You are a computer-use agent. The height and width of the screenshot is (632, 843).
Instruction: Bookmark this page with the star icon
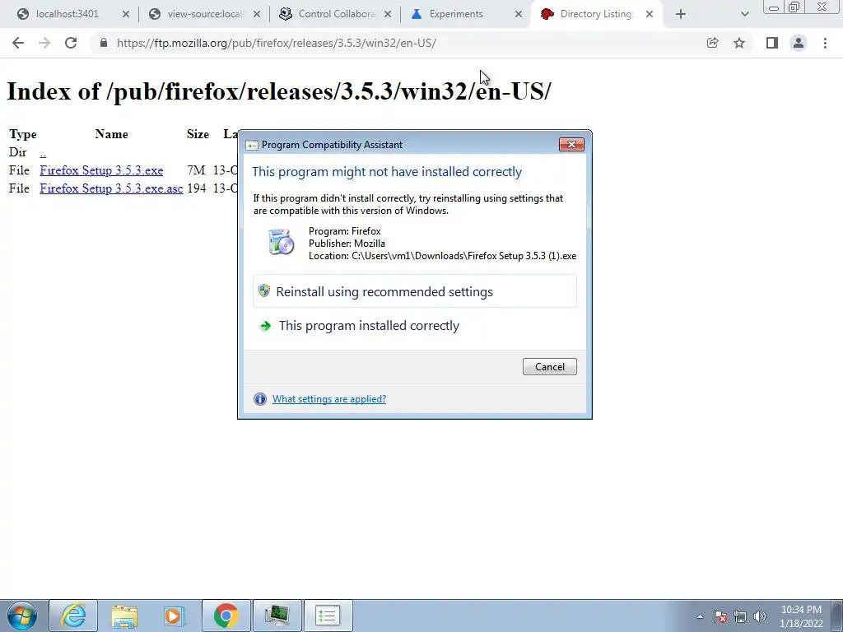(739, 43)
